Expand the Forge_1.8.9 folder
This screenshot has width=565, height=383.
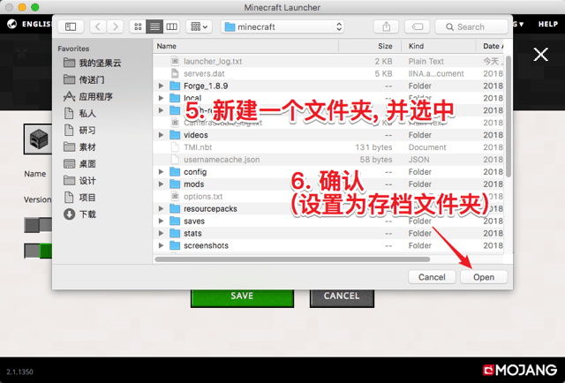tap(161, 86)
